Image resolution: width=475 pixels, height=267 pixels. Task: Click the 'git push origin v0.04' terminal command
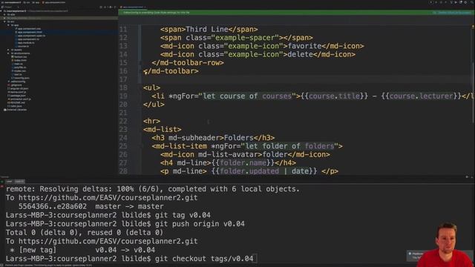[x=200, y=224]
